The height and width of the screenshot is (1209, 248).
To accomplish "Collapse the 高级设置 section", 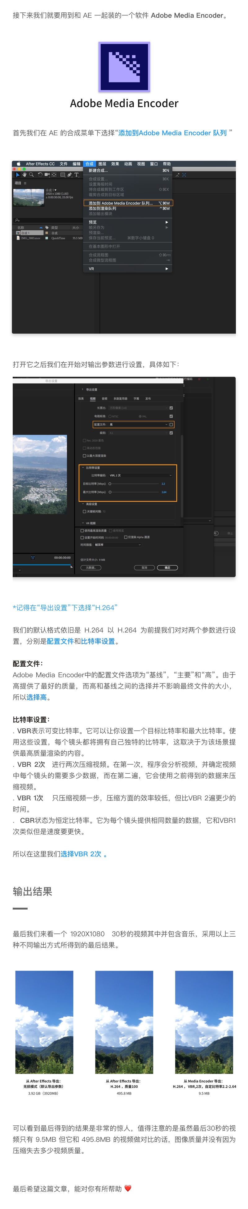I will pos(83,503).
